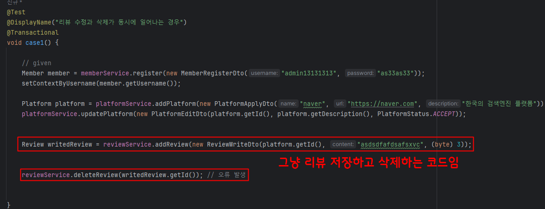This screenshot has height=209, width=545.
Task: Click the PlatformEditDto class name
Action: point(179,114)
